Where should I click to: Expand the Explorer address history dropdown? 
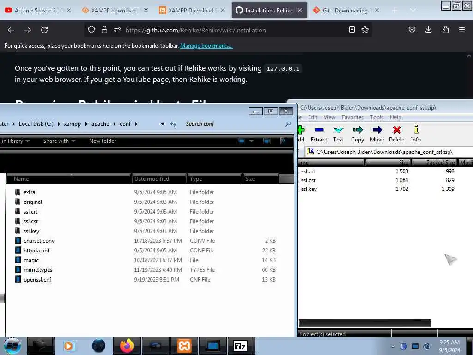[x=163, y=124]
